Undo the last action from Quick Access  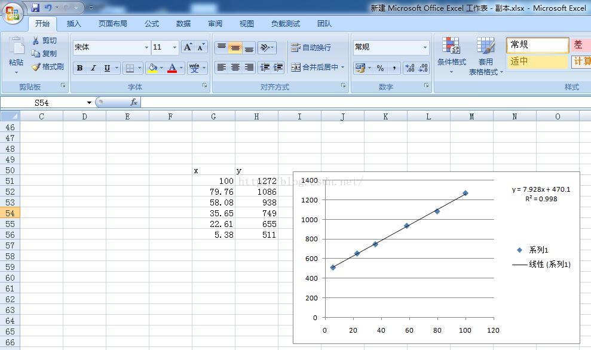[x=48, y=7]
